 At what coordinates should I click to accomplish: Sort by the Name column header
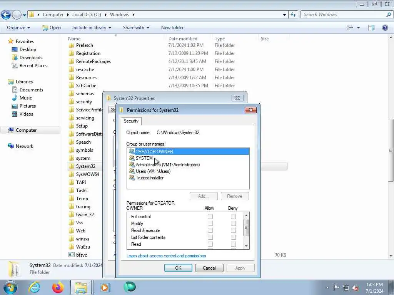pyautogui.click(x=74, y=39)
